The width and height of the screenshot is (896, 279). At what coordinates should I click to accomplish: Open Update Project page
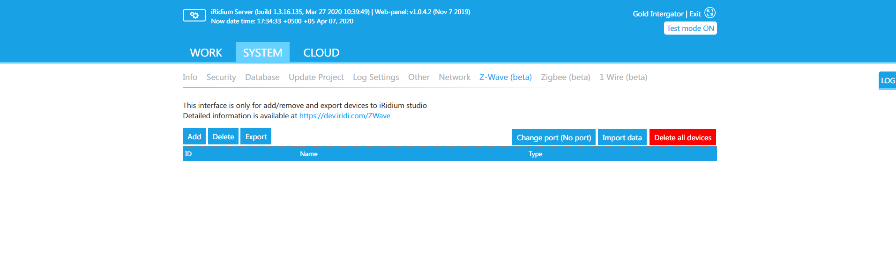[316, 77]
